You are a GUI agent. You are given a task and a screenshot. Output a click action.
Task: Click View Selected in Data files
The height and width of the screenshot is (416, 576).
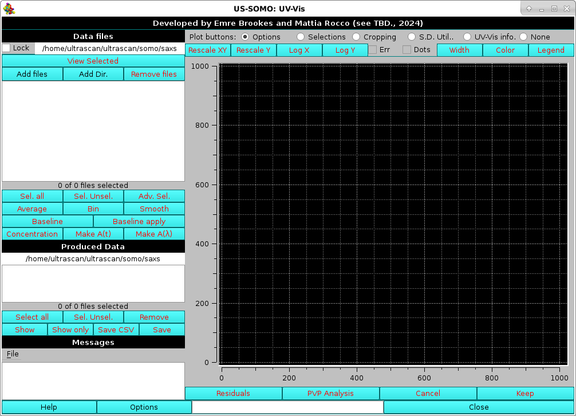pos(93,61)
